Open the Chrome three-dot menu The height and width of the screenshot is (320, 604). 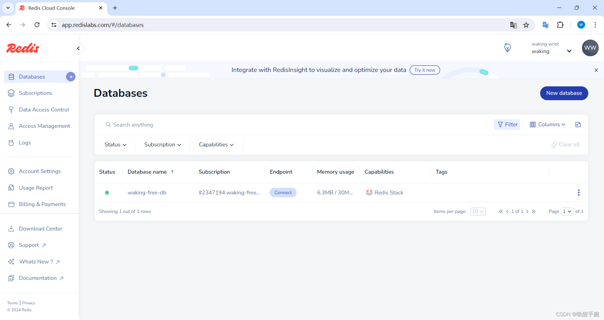[595, 25]
